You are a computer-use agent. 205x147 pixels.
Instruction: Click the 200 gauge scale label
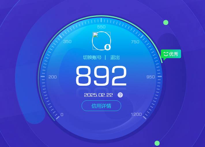[x=52, y=77]
